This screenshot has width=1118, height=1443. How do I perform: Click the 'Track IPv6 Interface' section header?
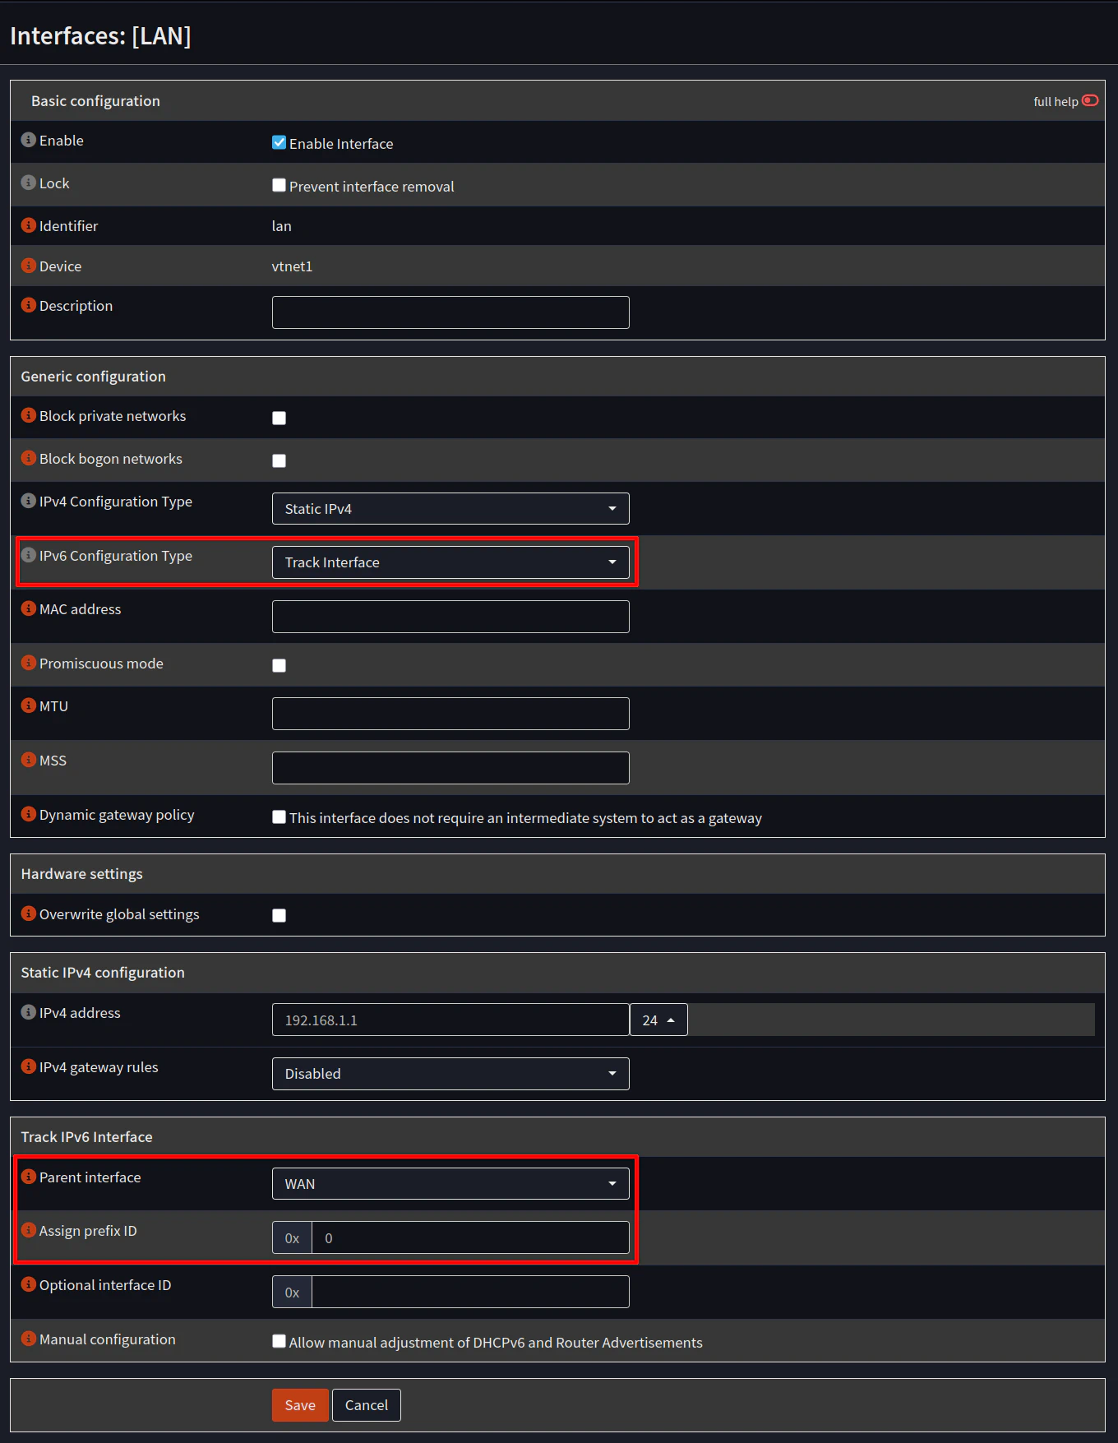click(x=86, y=1137)
